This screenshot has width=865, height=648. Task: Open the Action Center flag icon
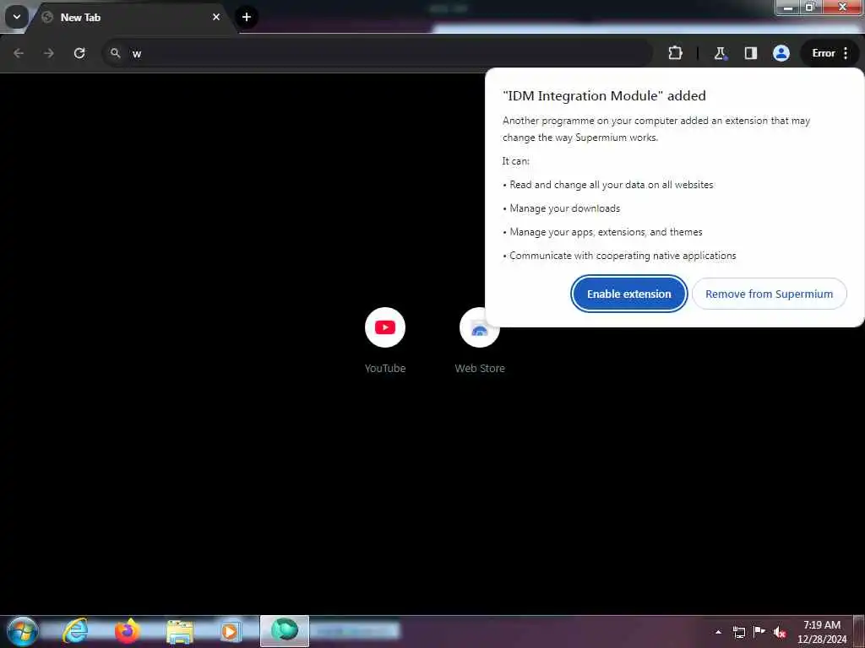click(x=759, y=632)
